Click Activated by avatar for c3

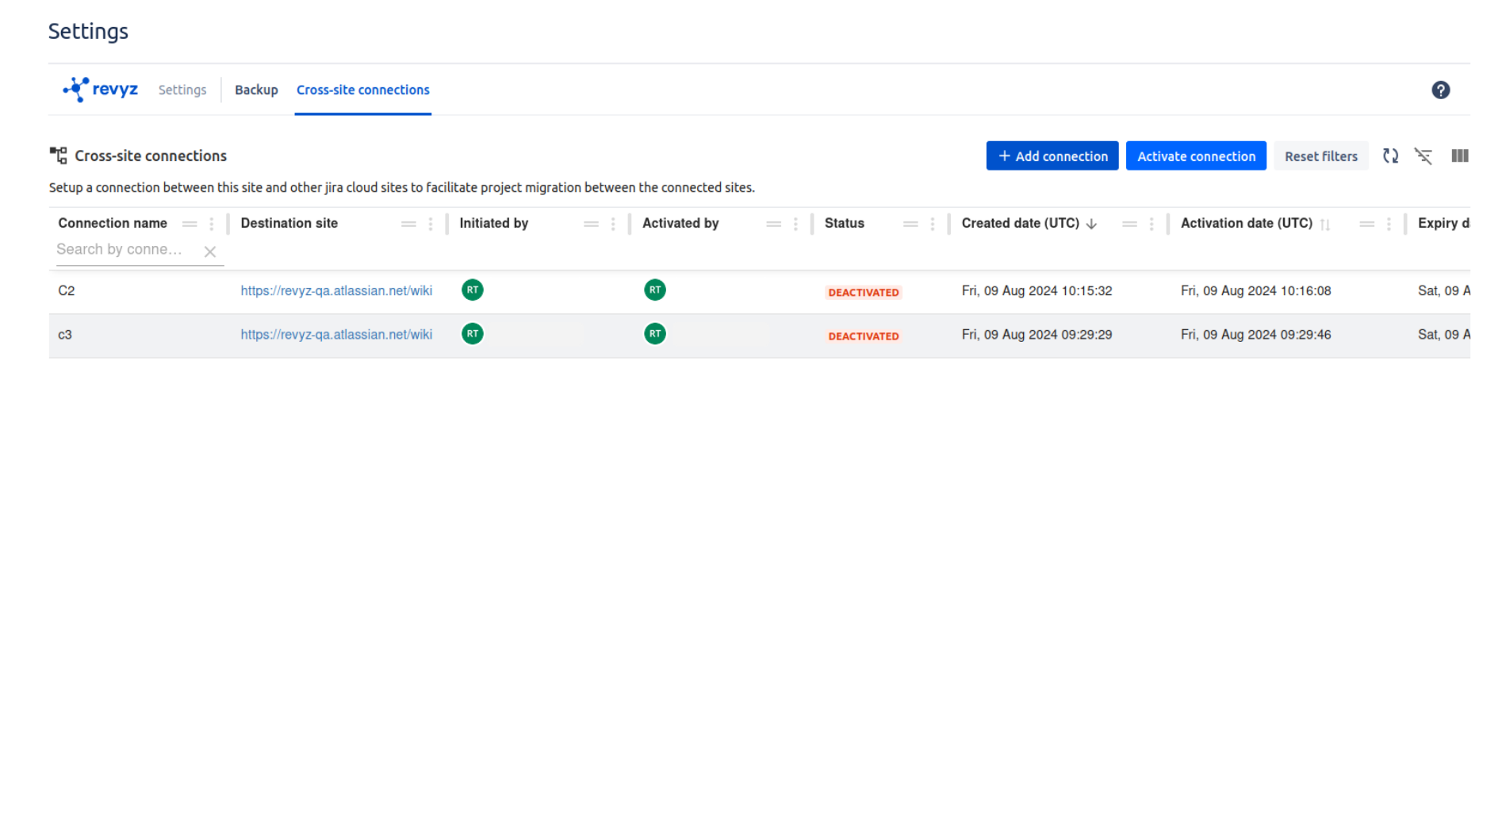point(654,334)
